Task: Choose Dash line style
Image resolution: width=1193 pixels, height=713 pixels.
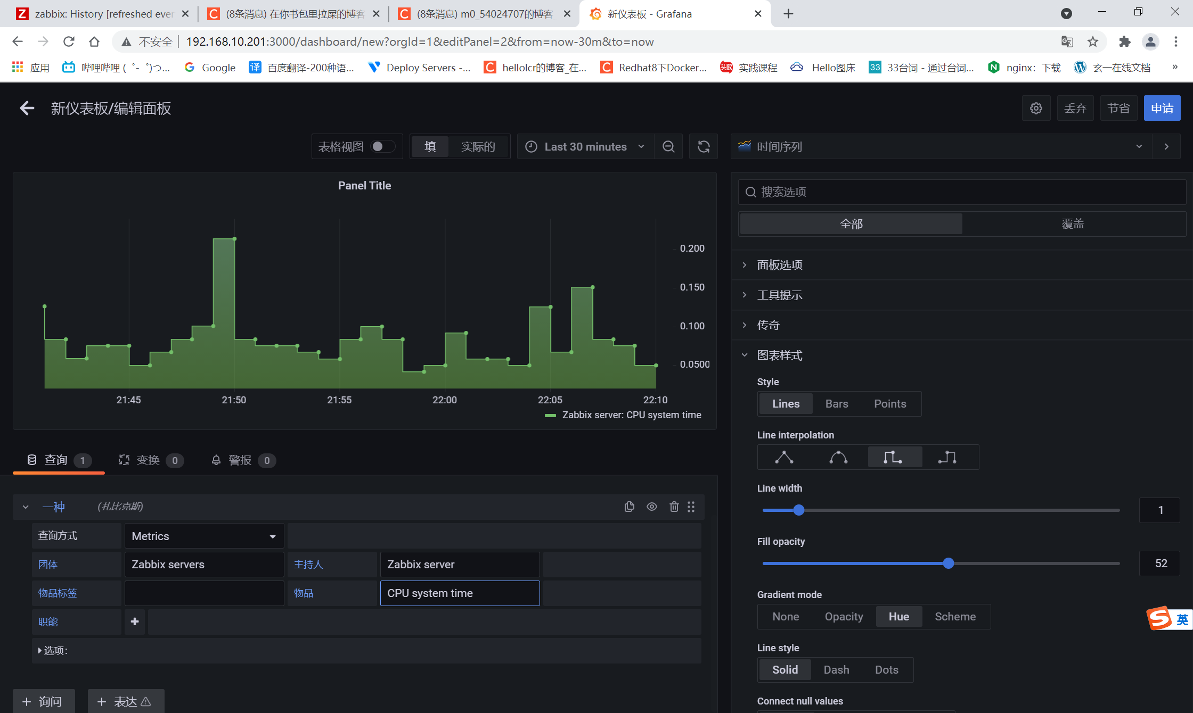Action: [836, 670]
